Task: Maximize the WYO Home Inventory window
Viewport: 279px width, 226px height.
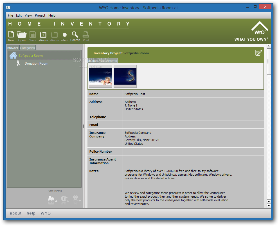Action: pos(255,7)
